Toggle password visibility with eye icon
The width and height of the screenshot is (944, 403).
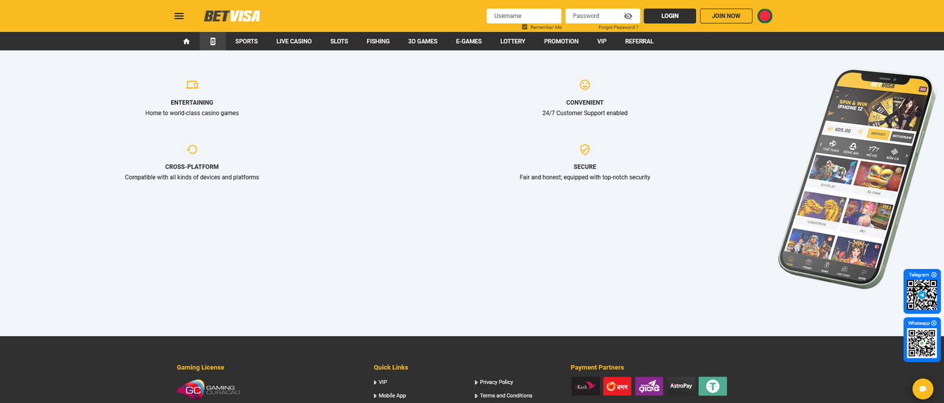point(628,15)
